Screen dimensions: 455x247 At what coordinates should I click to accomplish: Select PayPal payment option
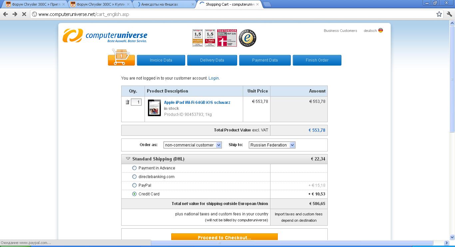click(134, 185)
